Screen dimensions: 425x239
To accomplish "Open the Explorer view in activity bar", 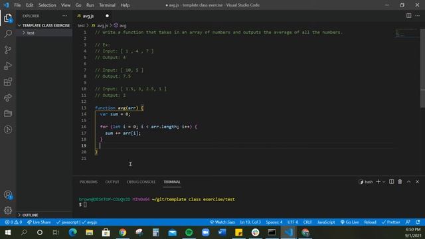I will [8, 18].
